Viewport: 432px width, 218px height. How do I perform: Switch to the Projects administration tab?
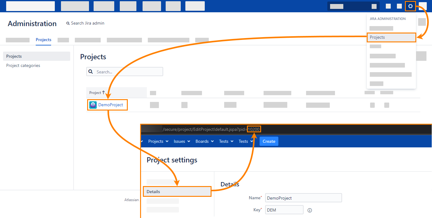[43, 40]
